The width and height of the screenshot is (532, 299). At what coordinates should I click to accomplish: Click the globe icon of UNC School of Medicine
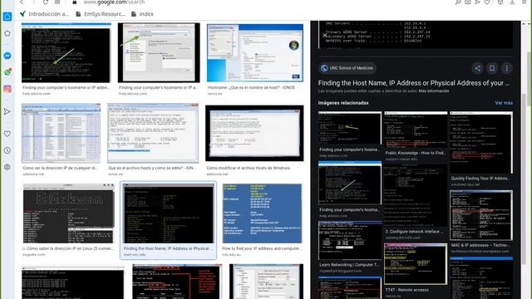324,68
